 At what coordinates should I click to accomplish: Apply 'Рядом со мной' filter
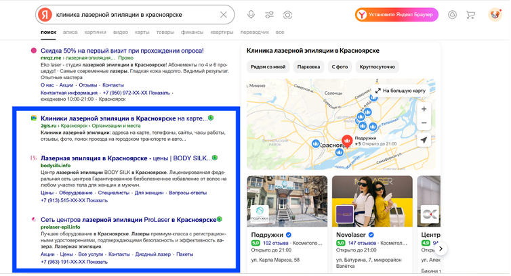(x=268, y=67)
